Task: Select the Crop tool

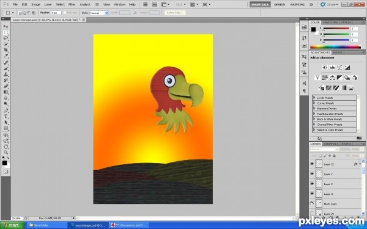Action: pos(6,50)
